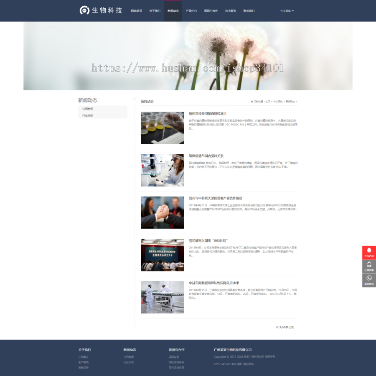Click the dandelion banner image
Screen dimensions: 376x376
click(x=188, y=56)
